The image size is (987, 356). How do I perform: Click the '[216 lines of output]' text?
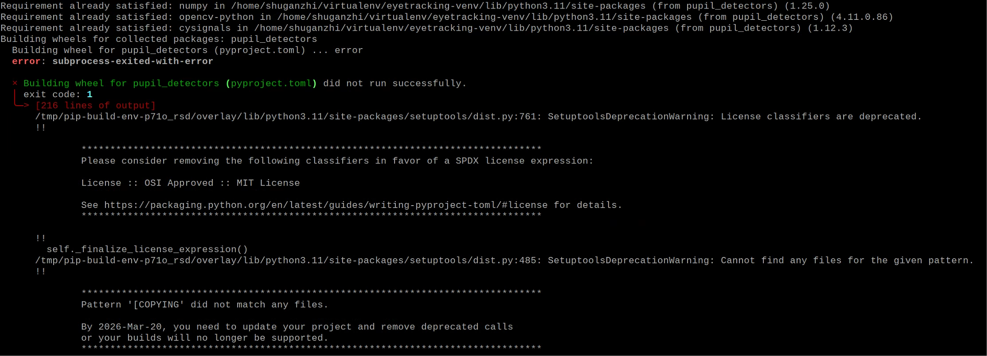(96, 105)
